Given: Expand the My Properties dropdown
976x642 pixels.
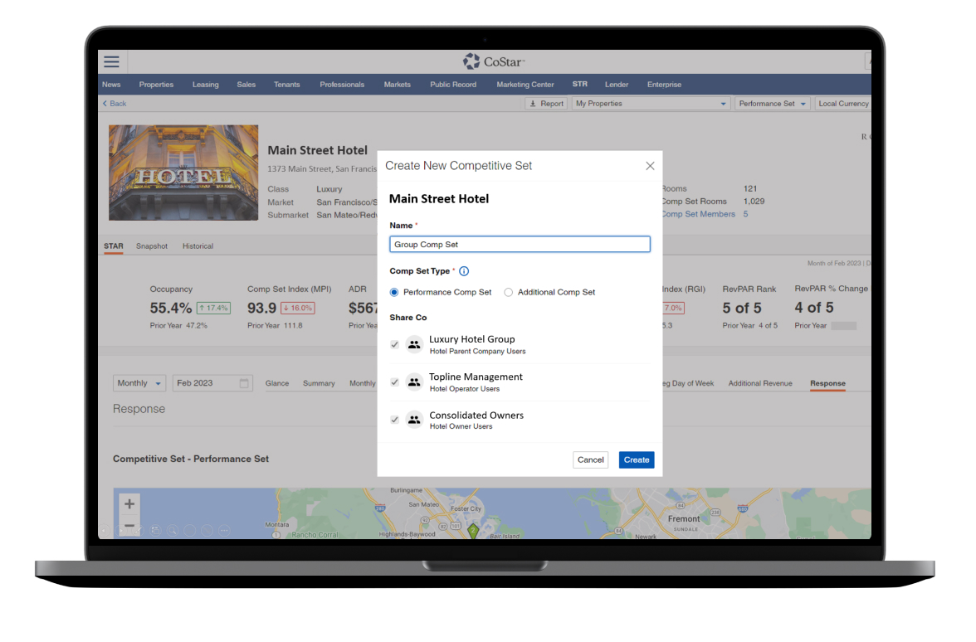Looking at the screenshot, I should 651,104.
